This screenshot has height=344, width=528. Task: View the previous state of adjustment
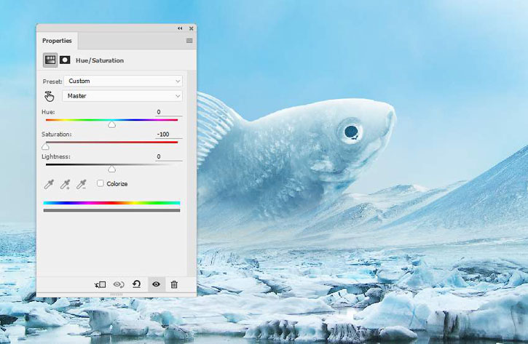point(119,284)
